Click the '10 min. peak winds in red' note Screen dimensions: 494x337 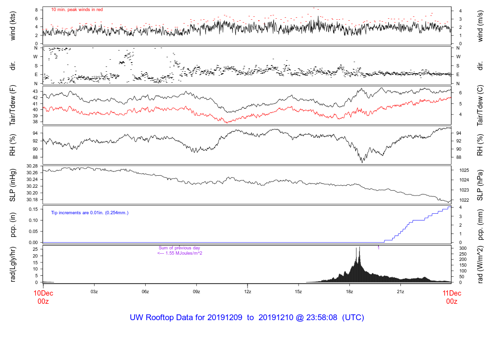pyautogui.click(x=77, y=10)
